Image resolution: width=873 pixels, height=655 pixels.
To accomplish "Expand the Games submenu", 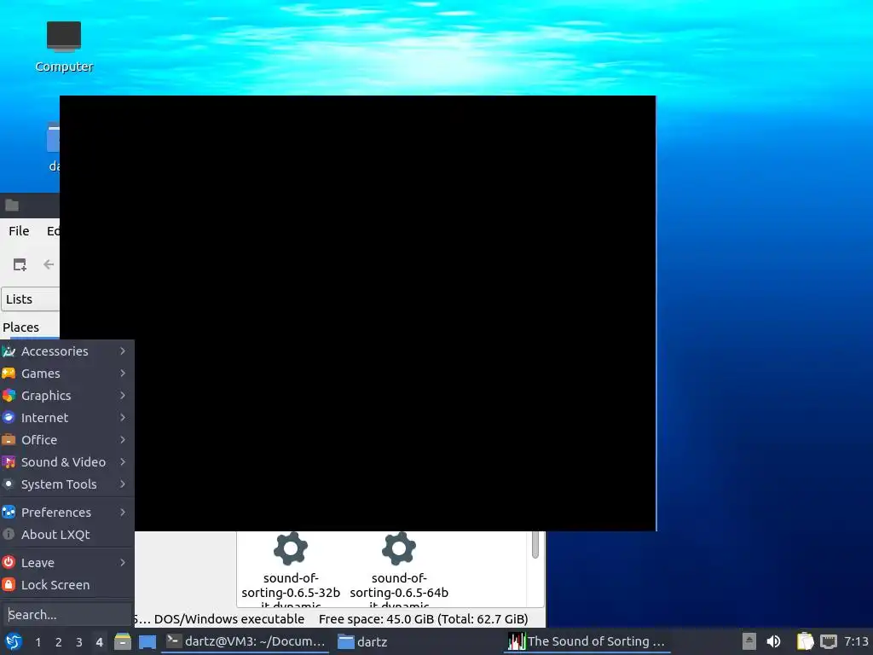I will click(66, 374).
